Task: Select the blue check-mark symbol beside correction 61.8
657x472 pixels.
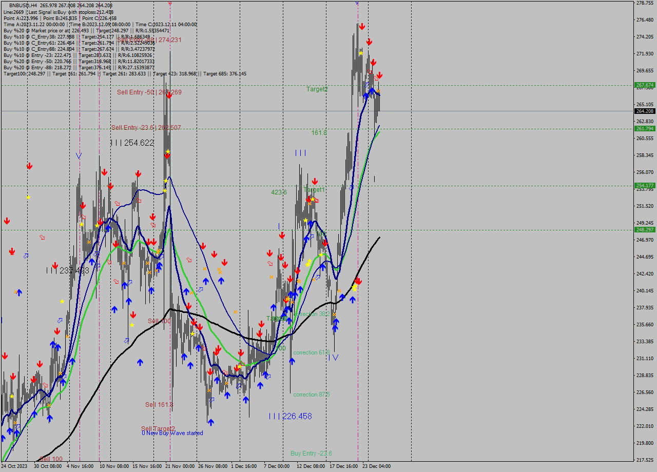Action: 335,358
